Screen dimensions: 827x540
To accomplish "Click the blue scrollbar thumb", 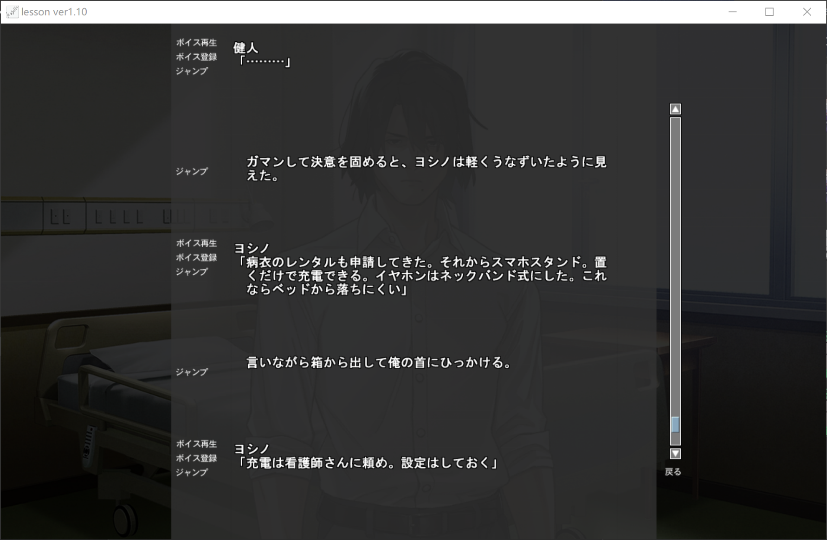I will 675,424.
